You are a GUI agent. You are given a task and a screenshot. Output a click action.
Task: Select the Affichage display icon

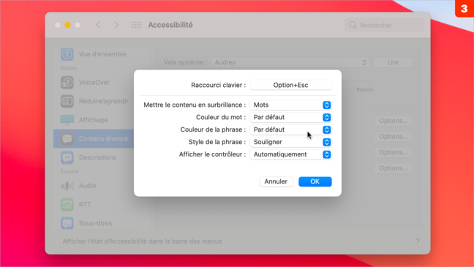coord(67,120)
